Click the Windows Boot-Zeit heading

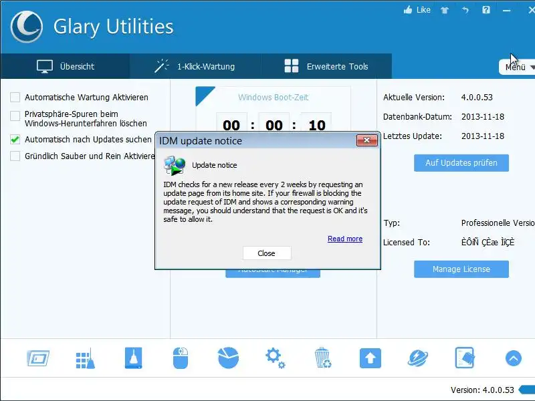coord(274,98)
